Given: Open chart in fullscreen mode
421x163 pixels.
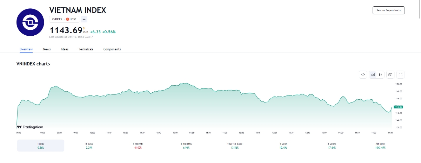Looking at the screenshot, I should click(401, 75).
